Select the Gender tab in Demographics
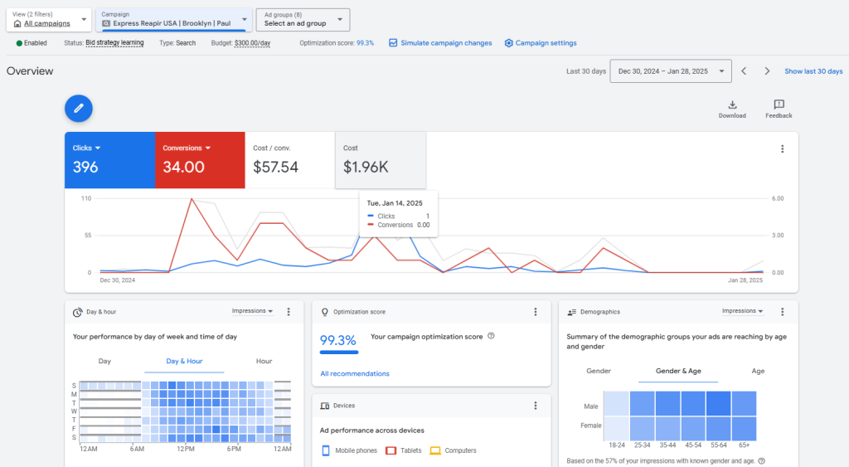Image resolution: width=849 pixels, height=467 pixels. (599, 372)
